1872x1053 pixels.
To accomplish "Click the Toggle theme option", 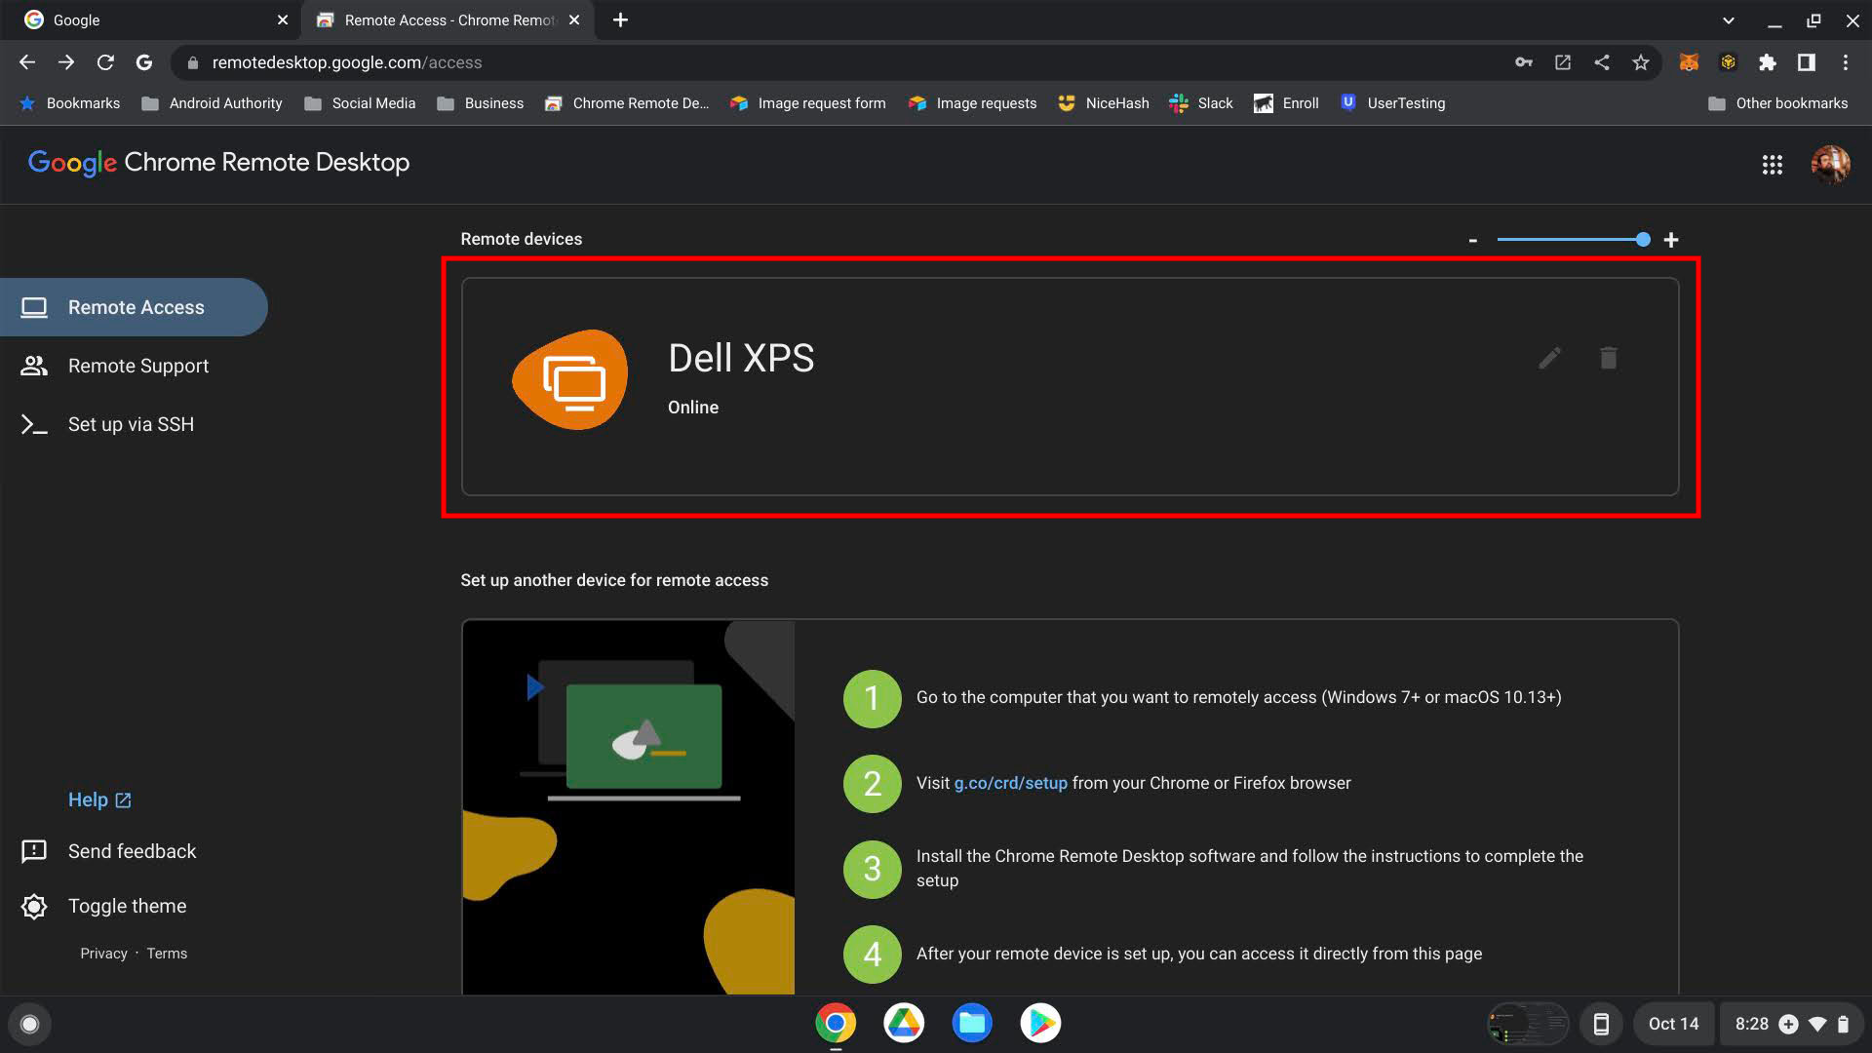I will (127, 906).
